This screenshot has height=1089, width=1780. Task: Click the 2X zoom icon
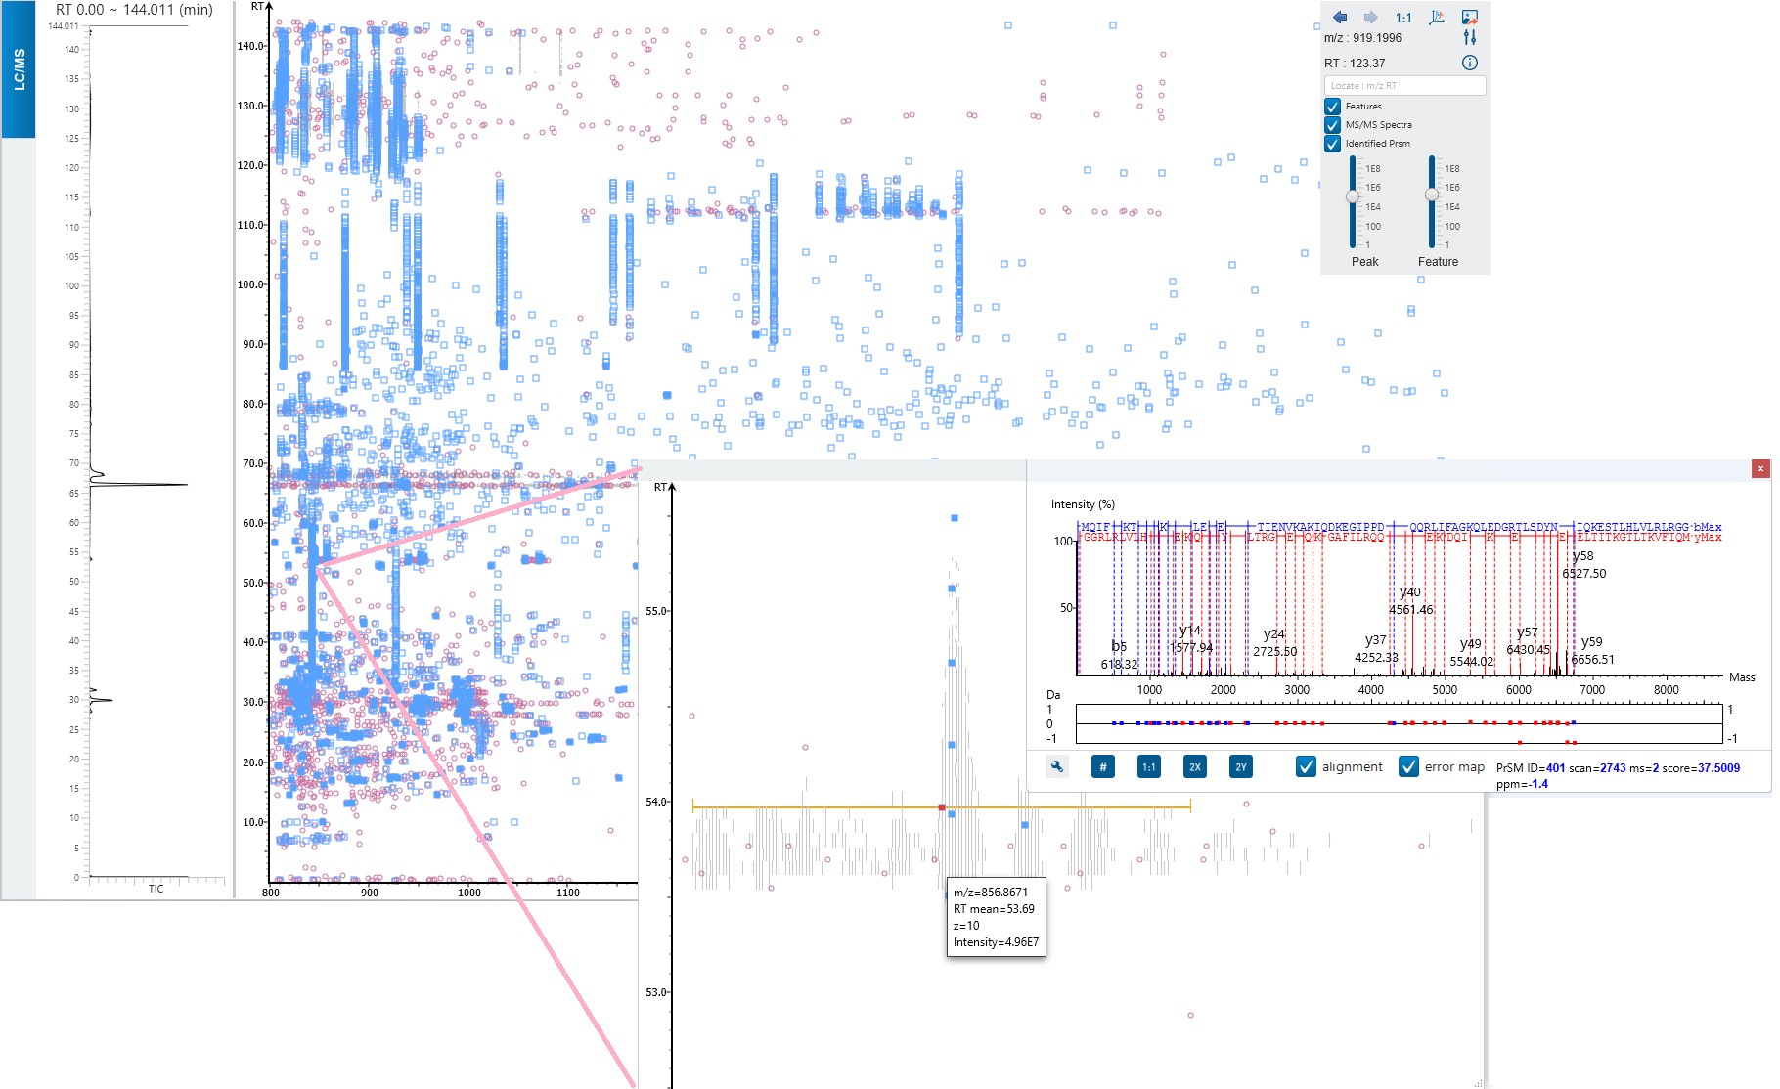(1193, 767)
